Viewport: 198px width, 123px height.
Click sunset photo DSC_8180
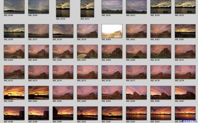click(x=14, y=92)
